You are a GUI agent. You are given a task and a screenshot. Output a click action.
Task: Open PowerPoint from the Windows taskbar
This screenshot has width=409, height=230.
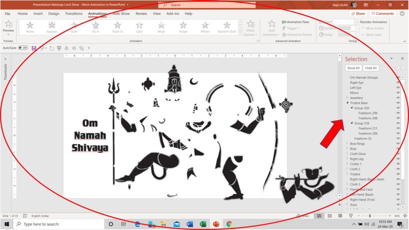coord(216,224)
